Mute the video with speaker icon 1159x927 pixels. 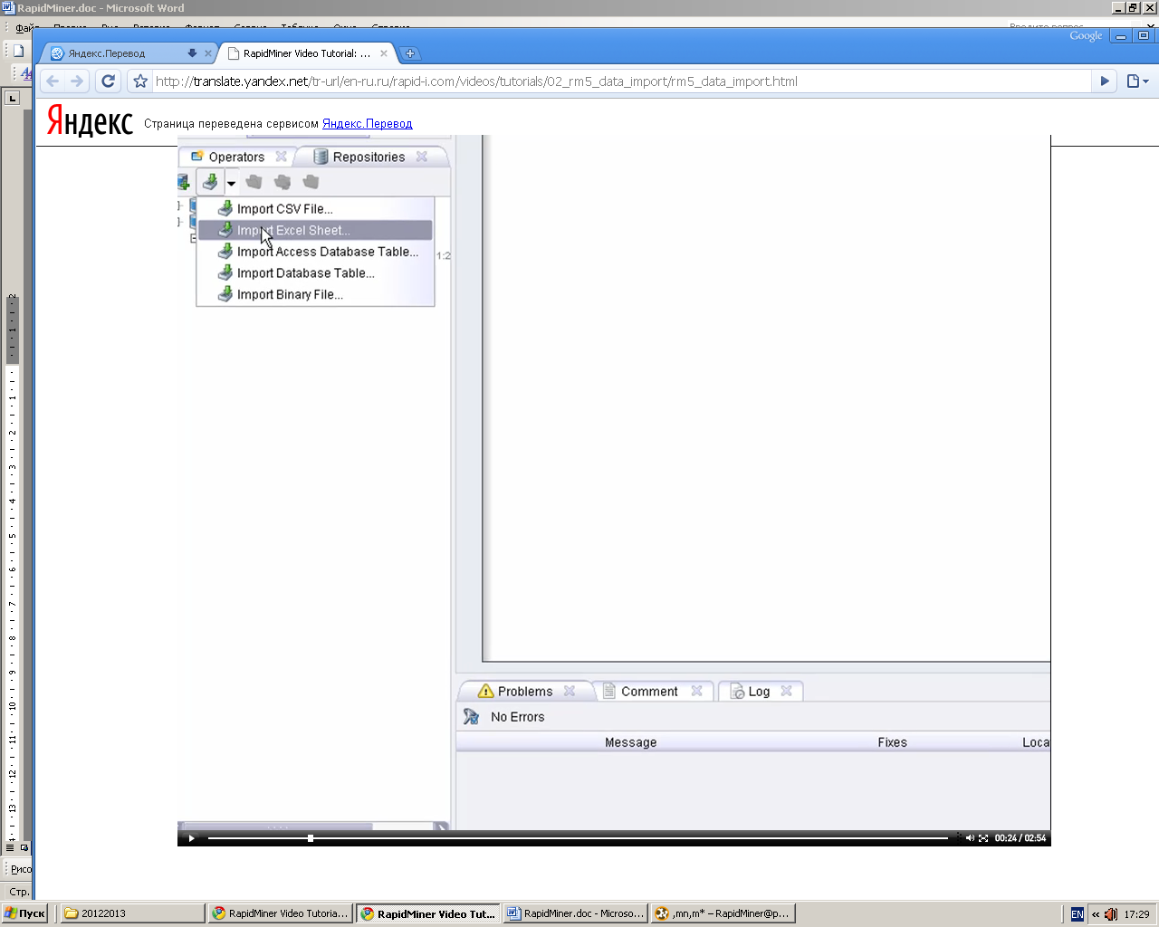(970, 838)
